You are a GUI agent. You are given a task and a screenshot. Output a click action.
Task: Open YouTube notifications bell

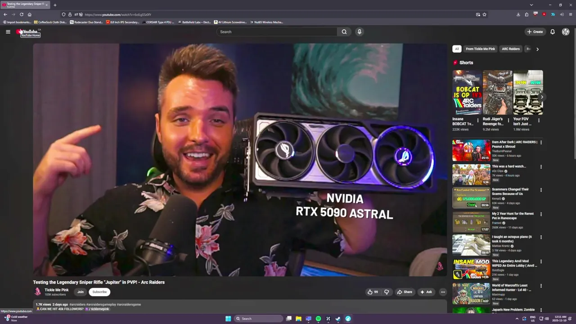pyautogui.click(x=552, y=31)
